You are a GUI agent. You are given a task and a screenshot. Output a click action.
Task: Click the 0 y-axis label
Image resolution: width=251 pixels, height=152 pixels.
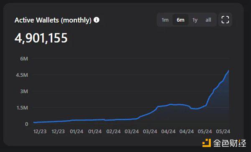27,124
